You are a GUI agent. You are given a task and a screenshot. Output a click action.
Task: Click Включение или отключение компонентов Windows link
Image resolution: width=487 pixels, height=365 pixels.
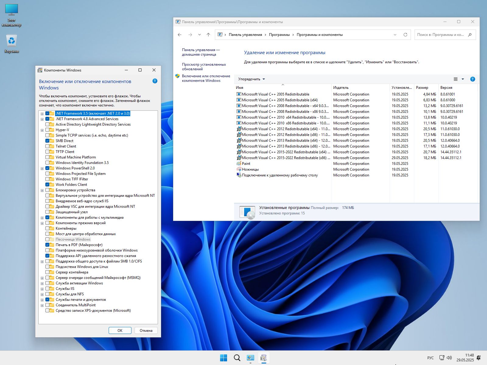[x=206, y=78]
